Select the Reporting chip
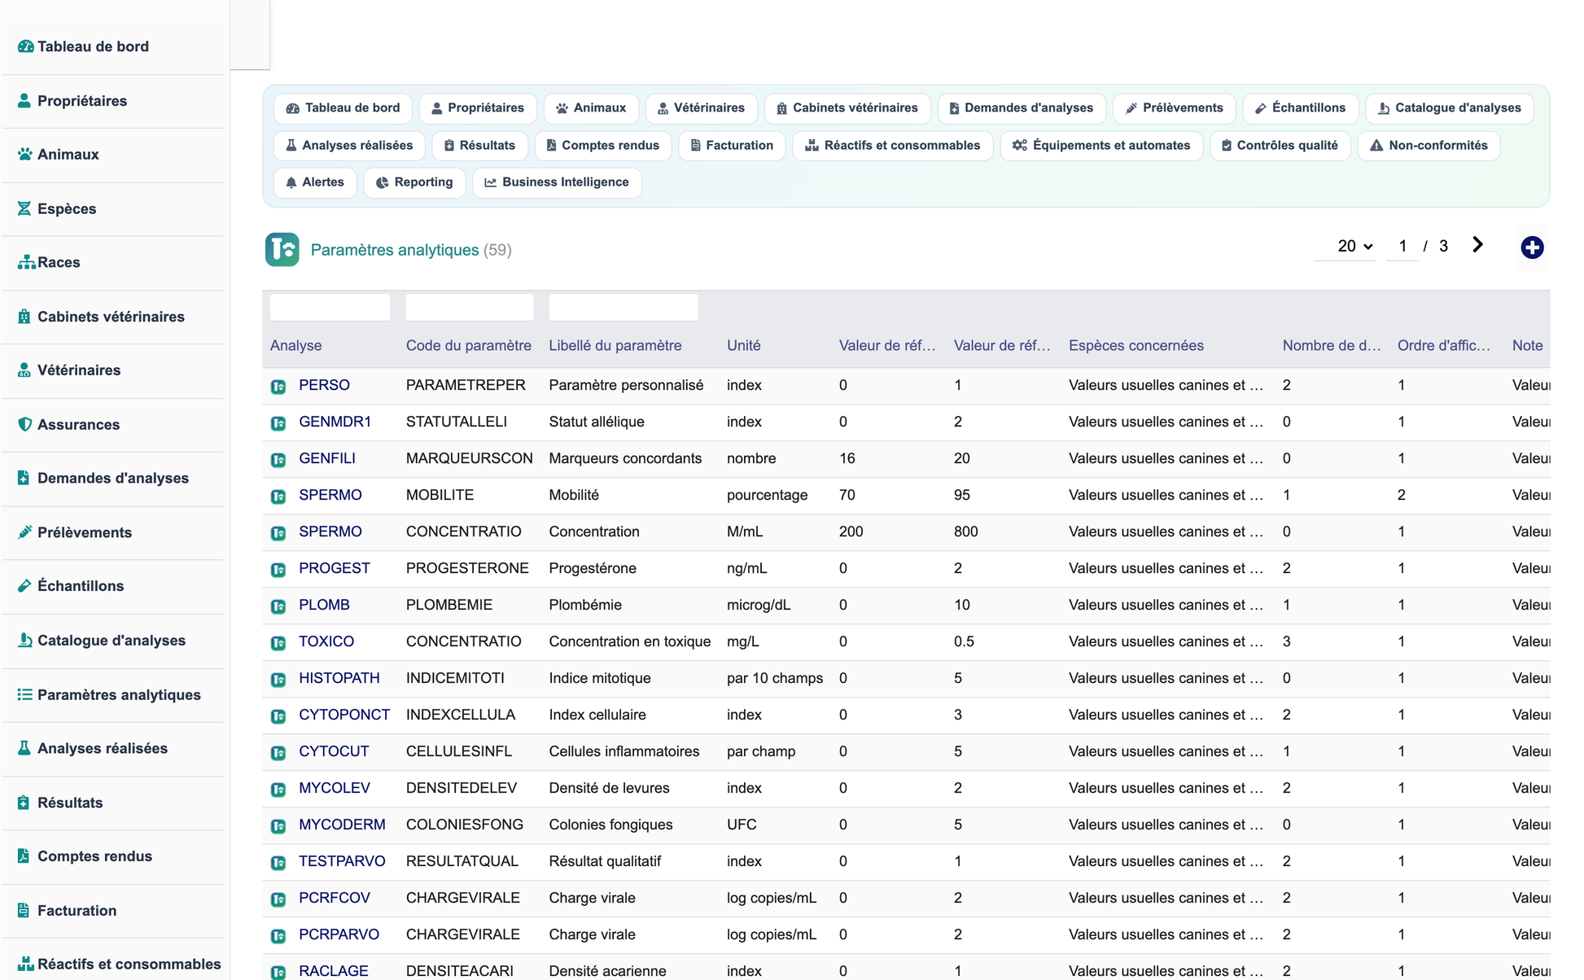Viewport: 1584px width, 980px height. [414, 182]
